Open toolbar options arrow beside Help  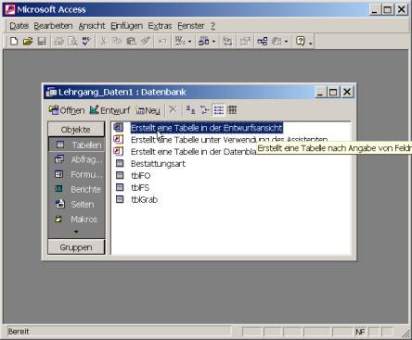point(311,43)
